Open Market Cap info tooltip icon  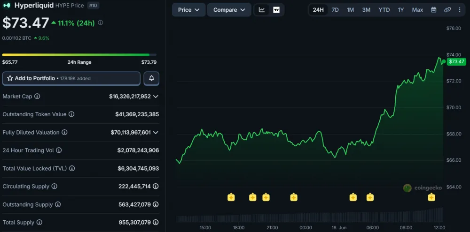pyautogui.click(x=37, y=96)
